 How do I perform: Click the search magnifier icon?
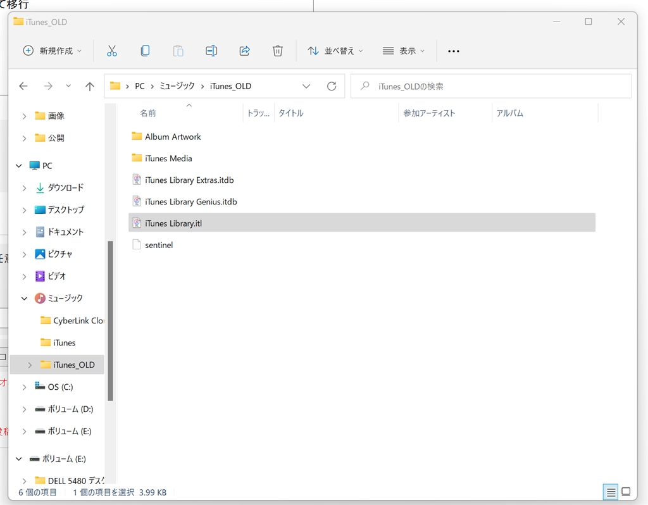point(364,86)
